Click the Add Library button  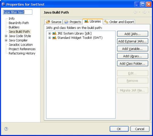133,56
